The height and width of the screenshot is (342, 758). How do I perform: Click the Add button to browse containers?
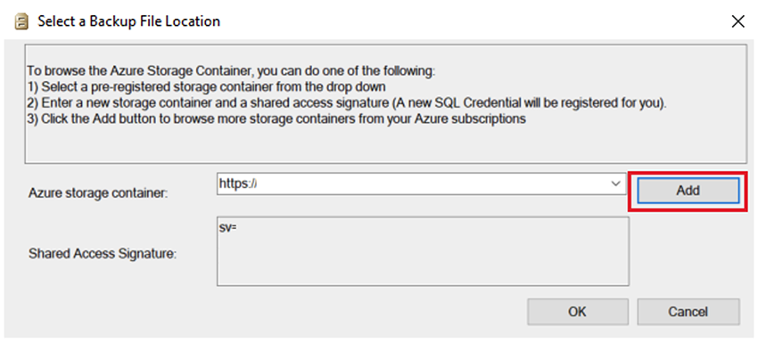pyautogui.click(x=688, y=191)
